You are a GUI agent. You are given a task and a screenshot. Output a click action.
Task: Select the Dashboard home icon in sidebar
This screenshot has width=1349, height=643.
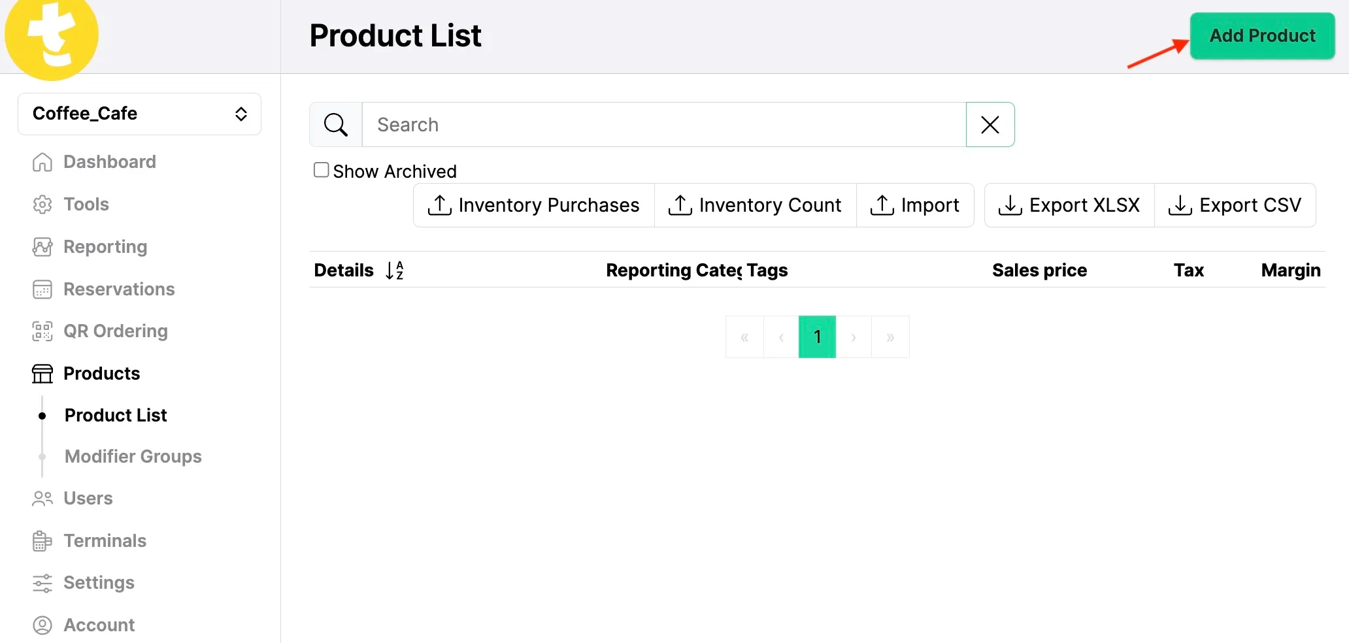(42, 161)
